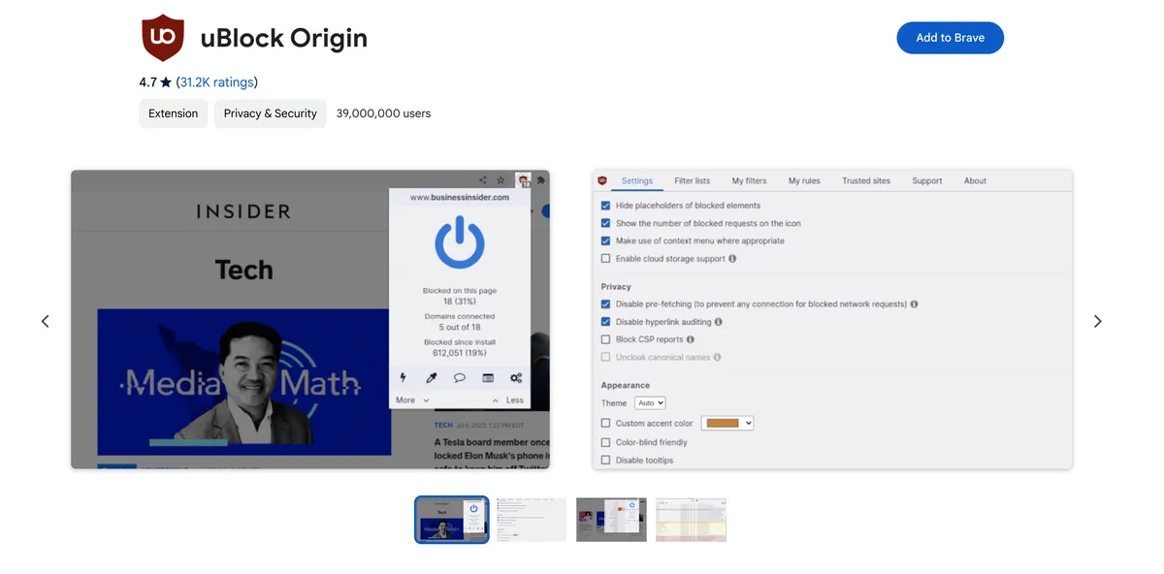This screenshot has width=1164, height=574.
Task: Open the Trusted sites tab
Action: (x=865, y=180)
